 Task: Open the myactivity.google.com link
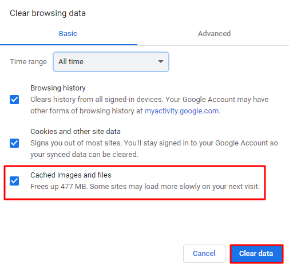(181, 111)
